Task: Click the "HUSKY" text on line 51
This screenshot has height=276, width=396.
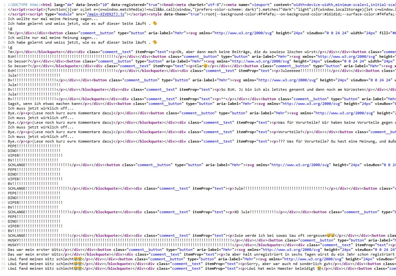Action: point(14,240)
